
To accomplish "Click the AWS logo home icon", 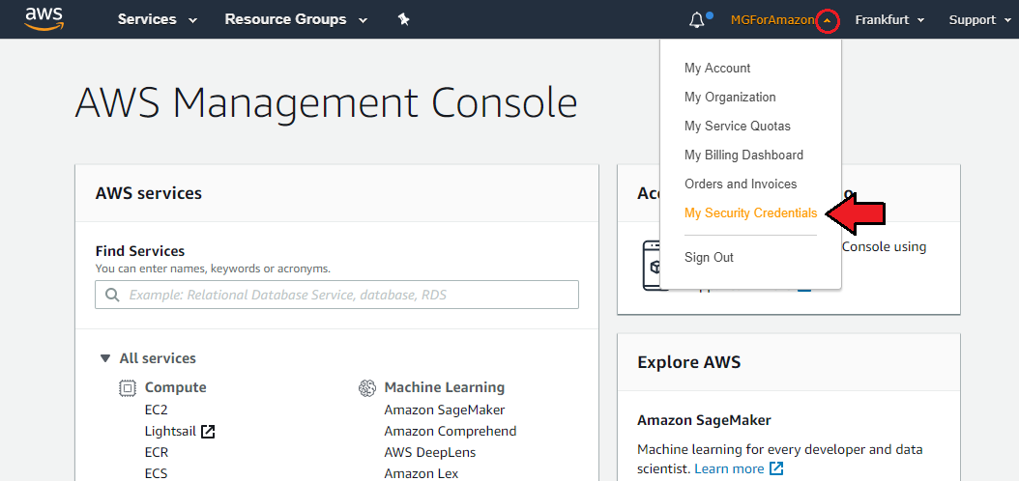I will [44, 18].
